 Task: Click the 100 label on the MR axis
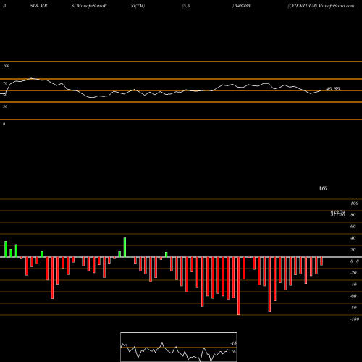click(354, 203)
